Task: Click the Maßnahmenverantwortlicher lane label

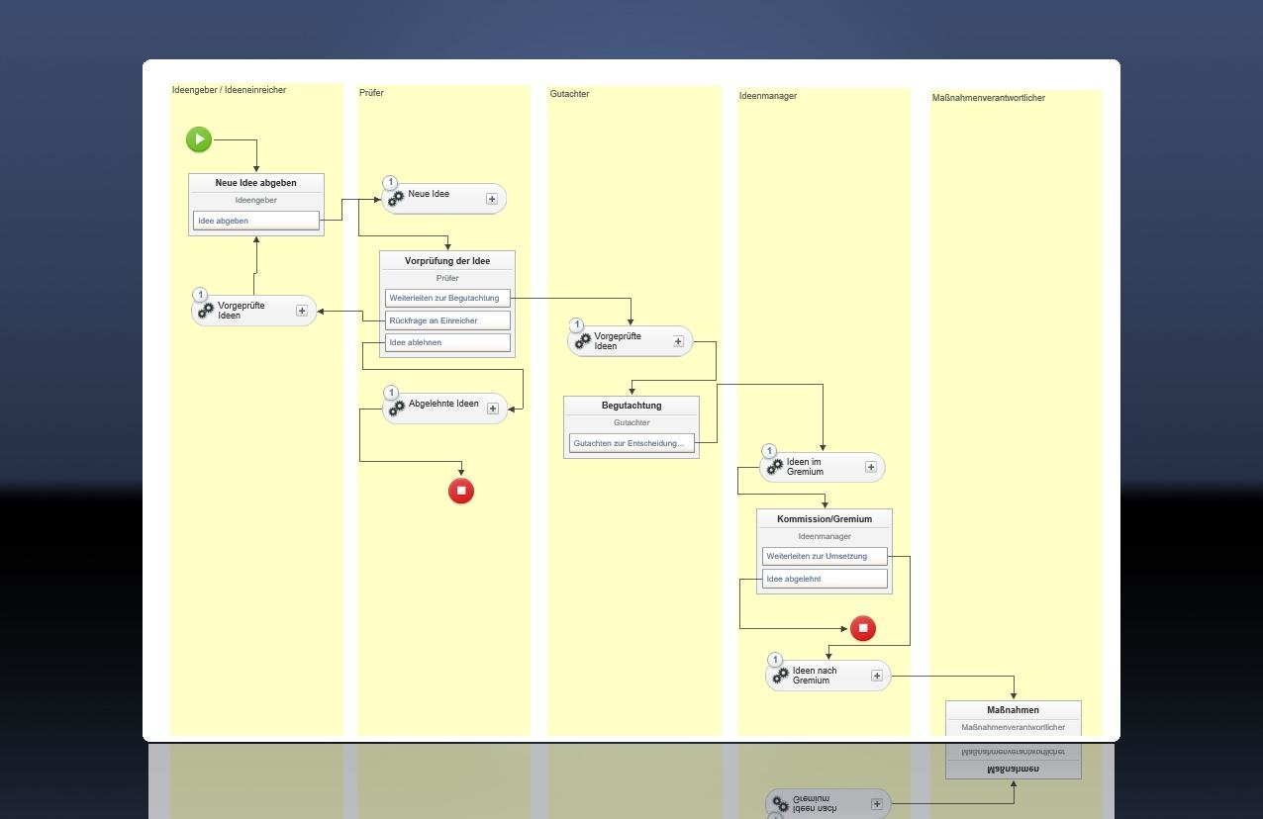Action: coord(989,98)
